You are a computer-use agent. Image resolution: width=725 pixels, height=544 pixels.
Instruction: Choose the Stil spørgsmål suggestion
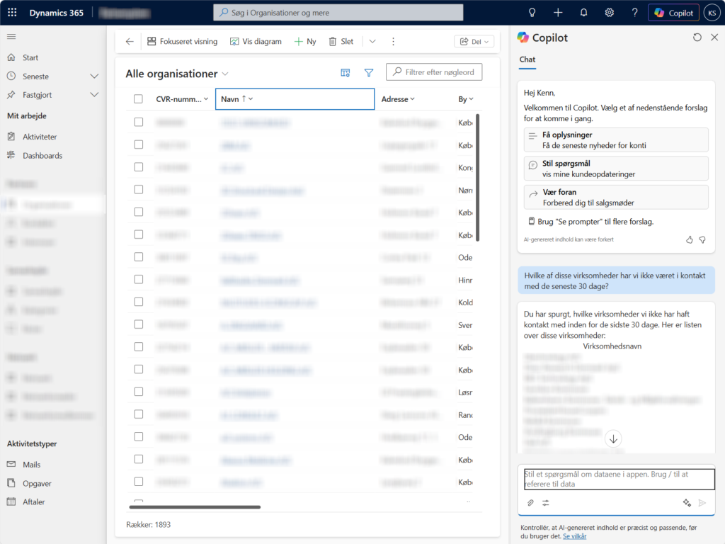click(616, 169)
